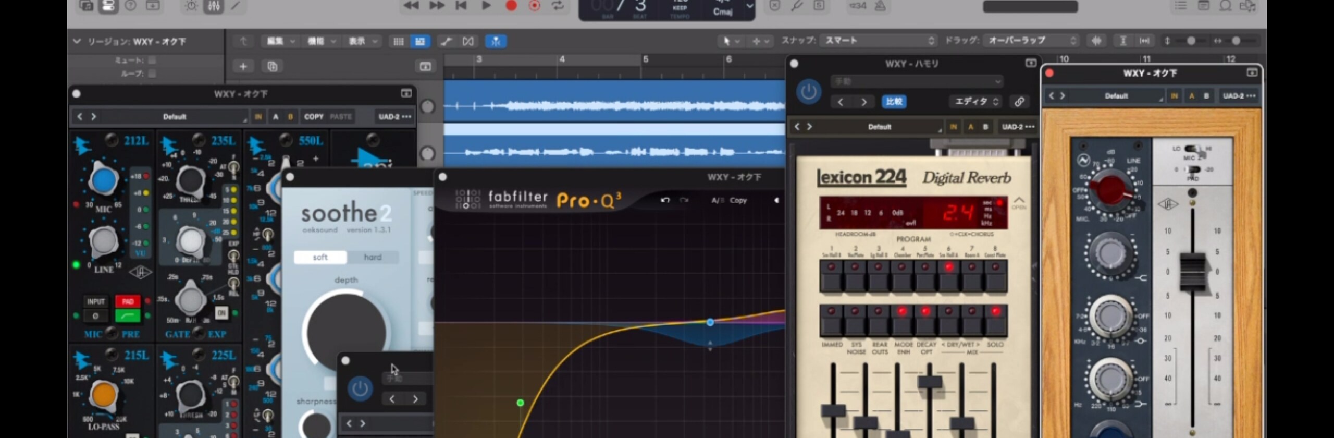1334x438 pixels.
Task: Click the blue EQ band node in Pro-Q 3
Action: pyautogui.click(x=710, y=323)
